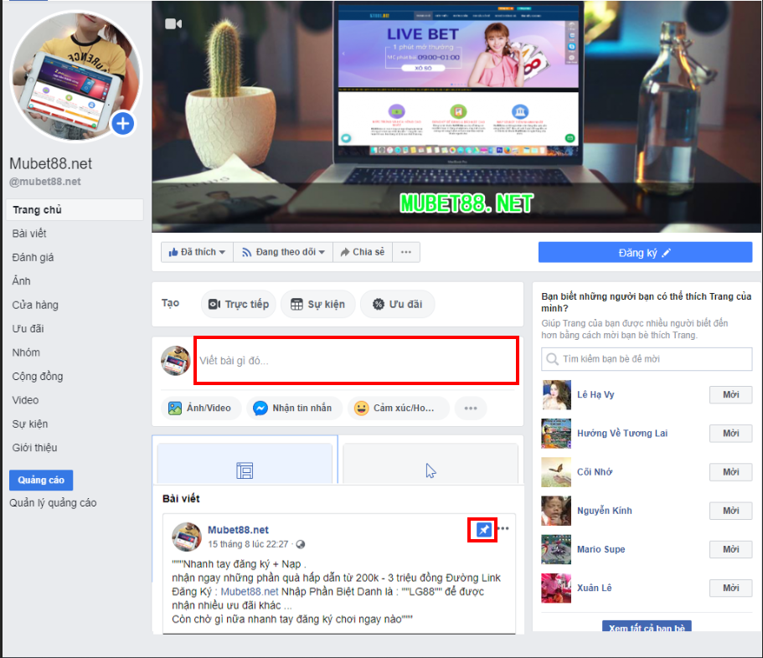
Task: Expand the Đang theo dõi dropdown
Action: 279,252
